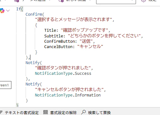Open the empty dropdown box in top toolbar
This screenshot has height=115, width=160.
[x=116, y=2]
